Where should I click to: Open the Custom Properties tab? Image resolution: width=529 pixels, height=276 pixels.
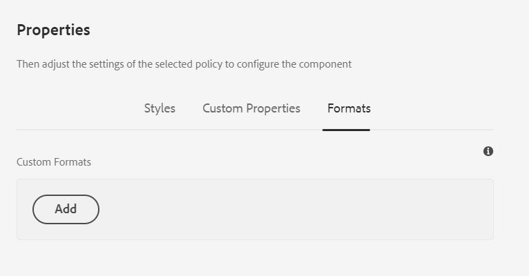(251, 108)
